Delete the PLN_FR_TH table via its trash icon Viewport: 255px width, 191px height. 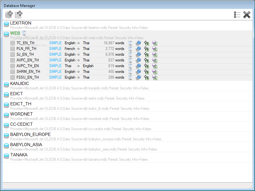coord(130,49)
